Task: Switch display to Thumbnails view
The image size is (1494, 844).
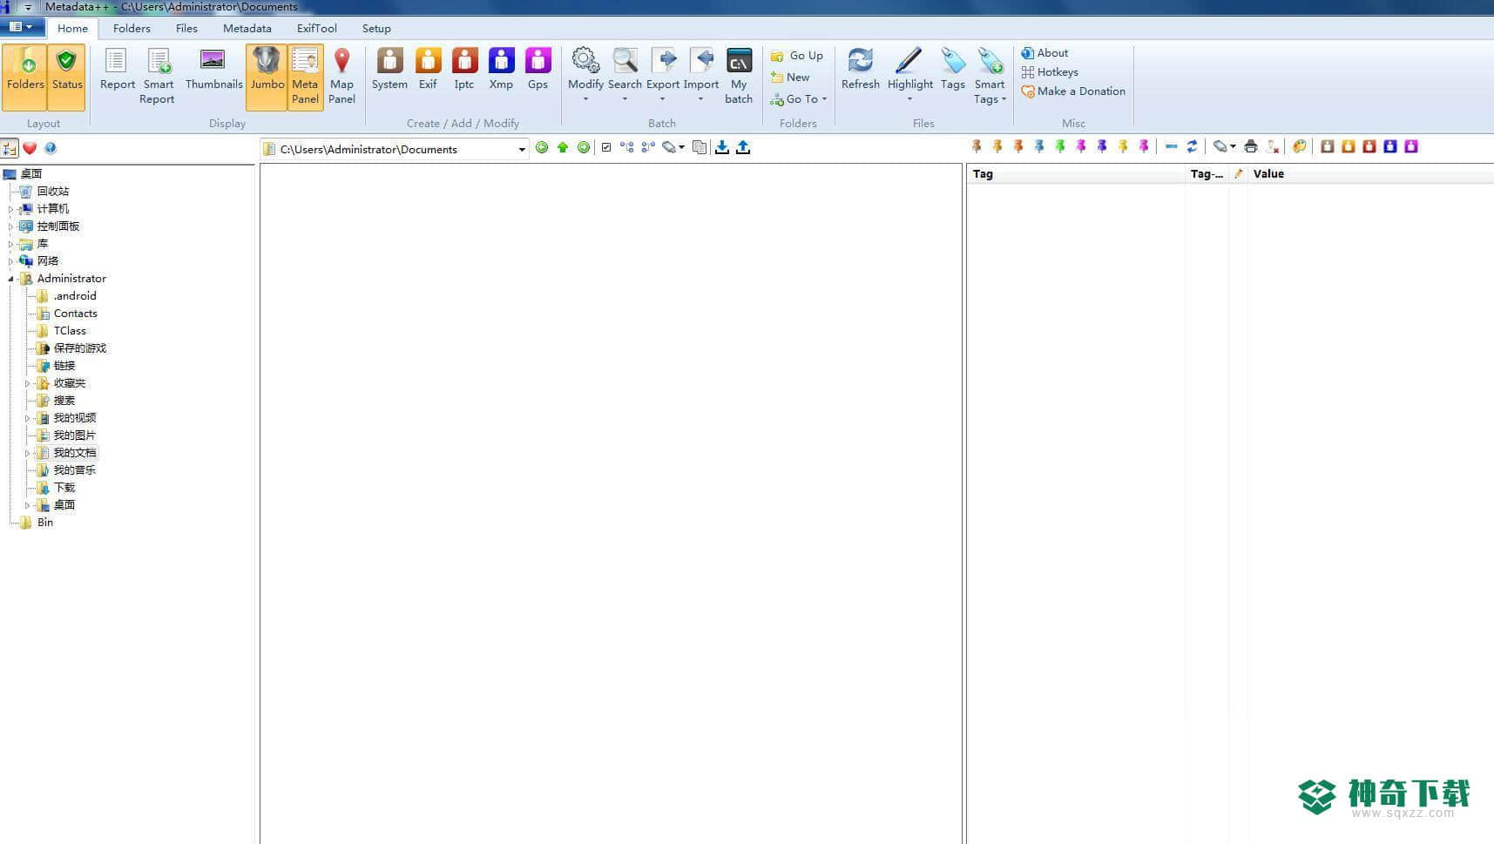Action: (213, 70)
